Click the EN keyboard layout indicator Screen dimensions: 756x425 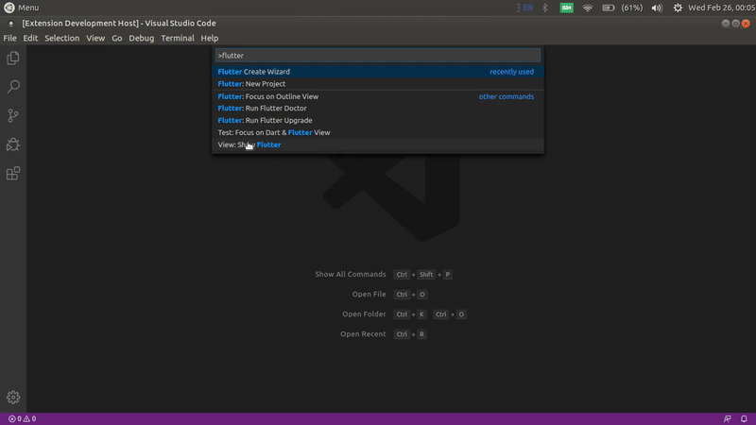point(528,8)
